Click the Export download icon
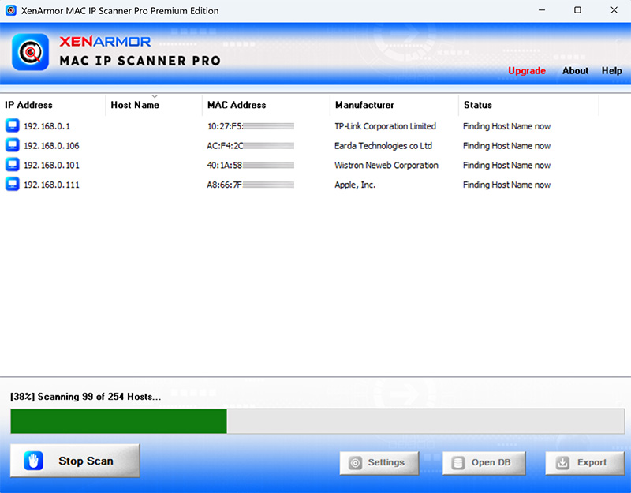631x493 pixels. (562, 463)
